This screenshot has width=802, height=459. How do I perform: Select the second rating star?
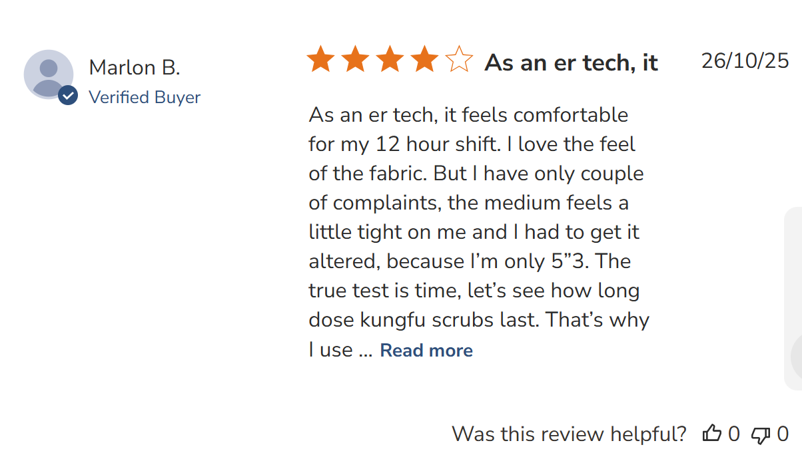click(355, 60)
